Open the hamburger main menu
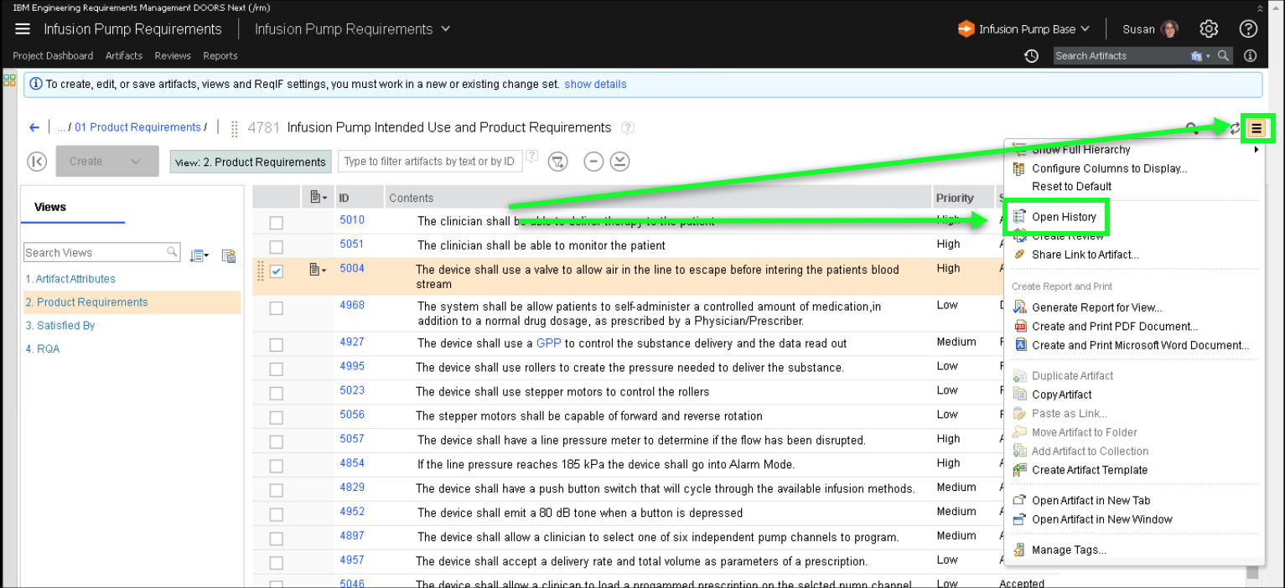 click(23, 29)
